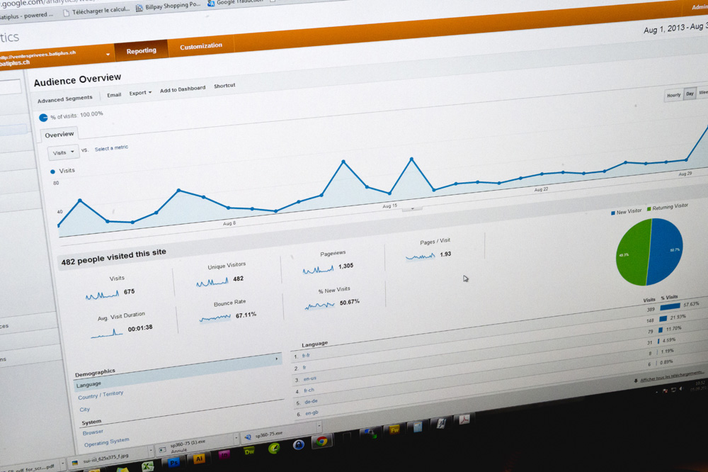Click the sp360-75.exe download file icon

coord(248,437)
